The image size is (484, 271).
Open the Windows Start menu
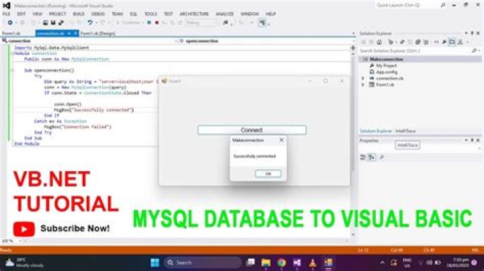[x=155, y=263]
